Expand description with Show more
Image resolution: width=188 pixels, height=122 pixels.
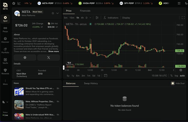[53, 51]
